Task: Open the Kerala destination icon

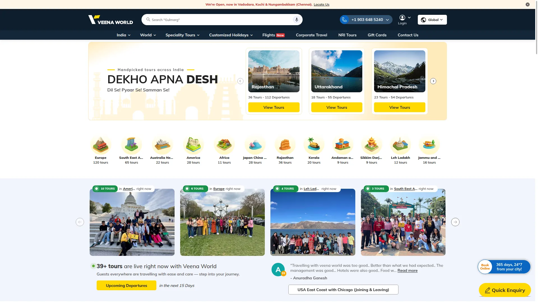Action: [x=314, y=145]
